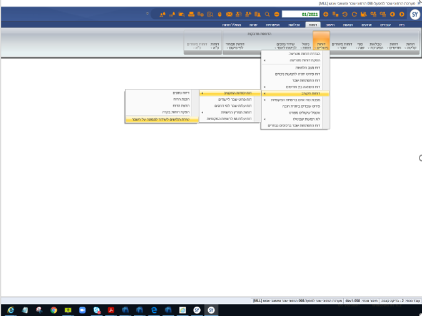The image size is (422, 316).
Task: Click the 01/2021 period input field
Action: (301, 14)
